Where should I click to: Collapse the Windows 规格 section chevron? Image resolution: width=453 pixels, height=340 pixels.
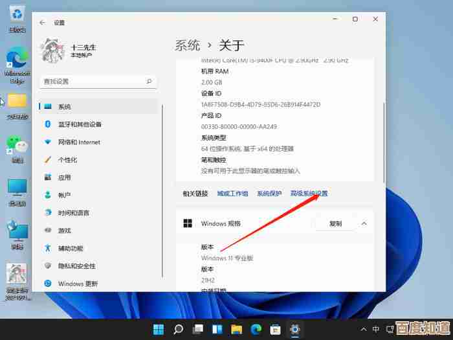(364, 223)
